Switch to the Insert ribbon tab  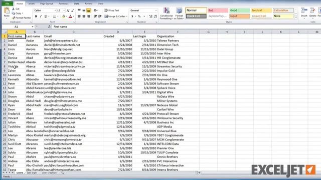[x=31, y=3]
